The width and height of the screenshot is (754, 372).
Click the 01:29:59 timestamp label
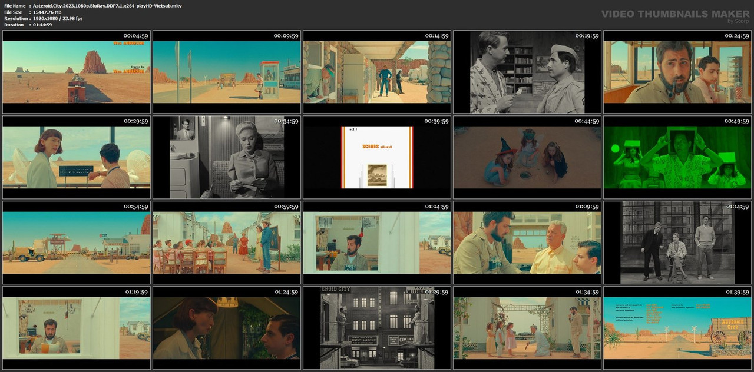coord(436,292)
